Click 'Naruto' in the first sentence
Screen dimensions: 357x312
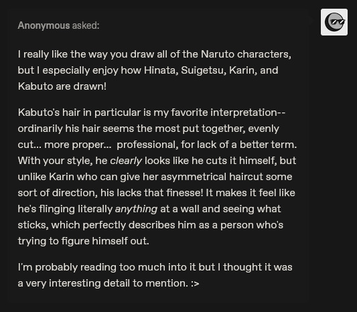click(218, 54)
